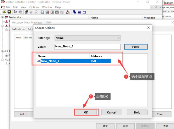The width and height of the screenshot is (174, 129).
Task: Click the Tile horizontally icon
Action: 79,12
